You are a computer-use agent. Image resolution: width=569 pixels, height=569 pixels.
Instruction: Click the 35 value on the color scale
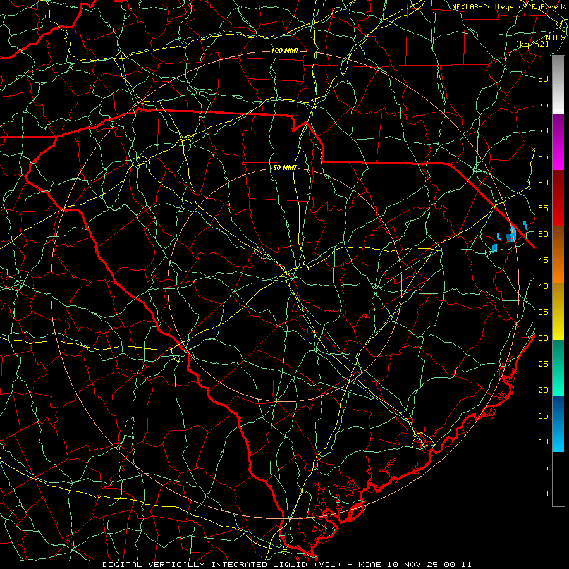(x=543, y=312)
